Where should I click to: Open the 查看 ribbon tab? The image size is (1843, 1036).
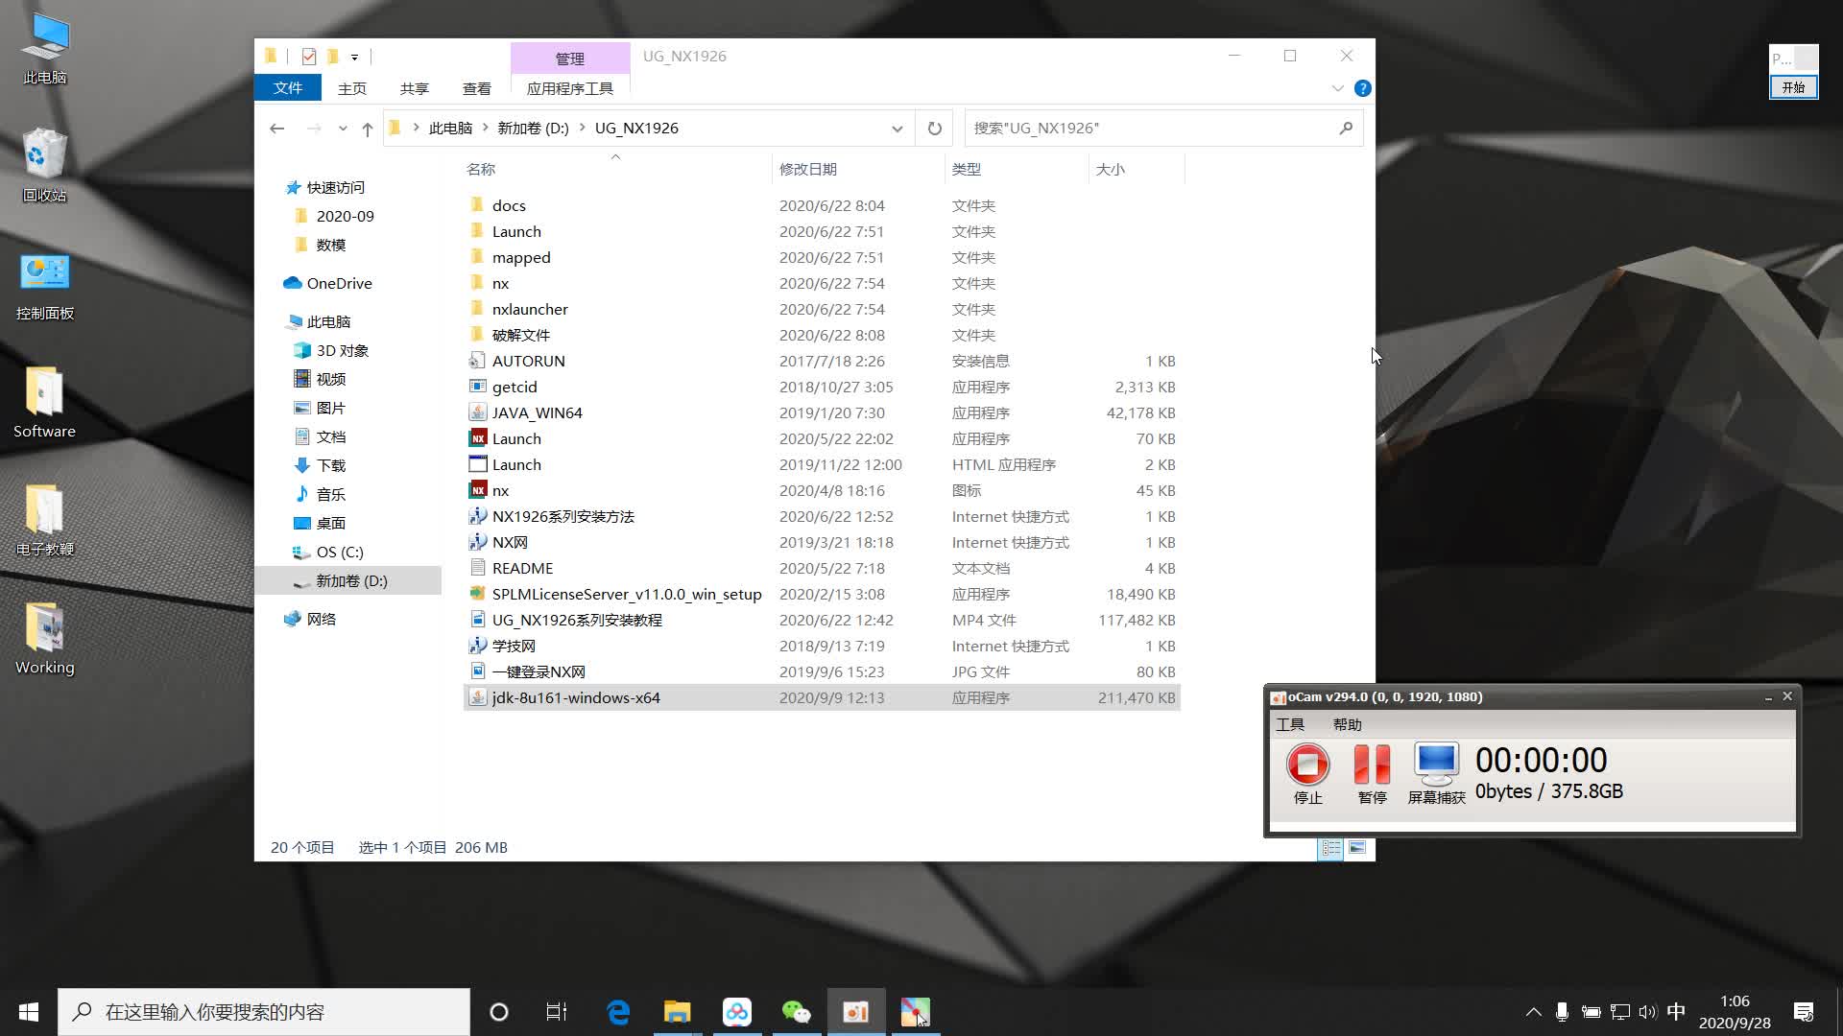[476, 88]
